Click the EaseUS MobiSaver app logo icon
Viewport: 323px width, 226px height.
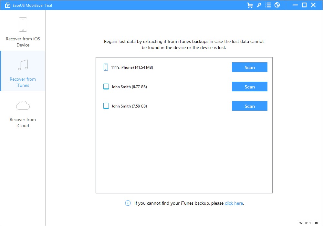coord(8,5)
